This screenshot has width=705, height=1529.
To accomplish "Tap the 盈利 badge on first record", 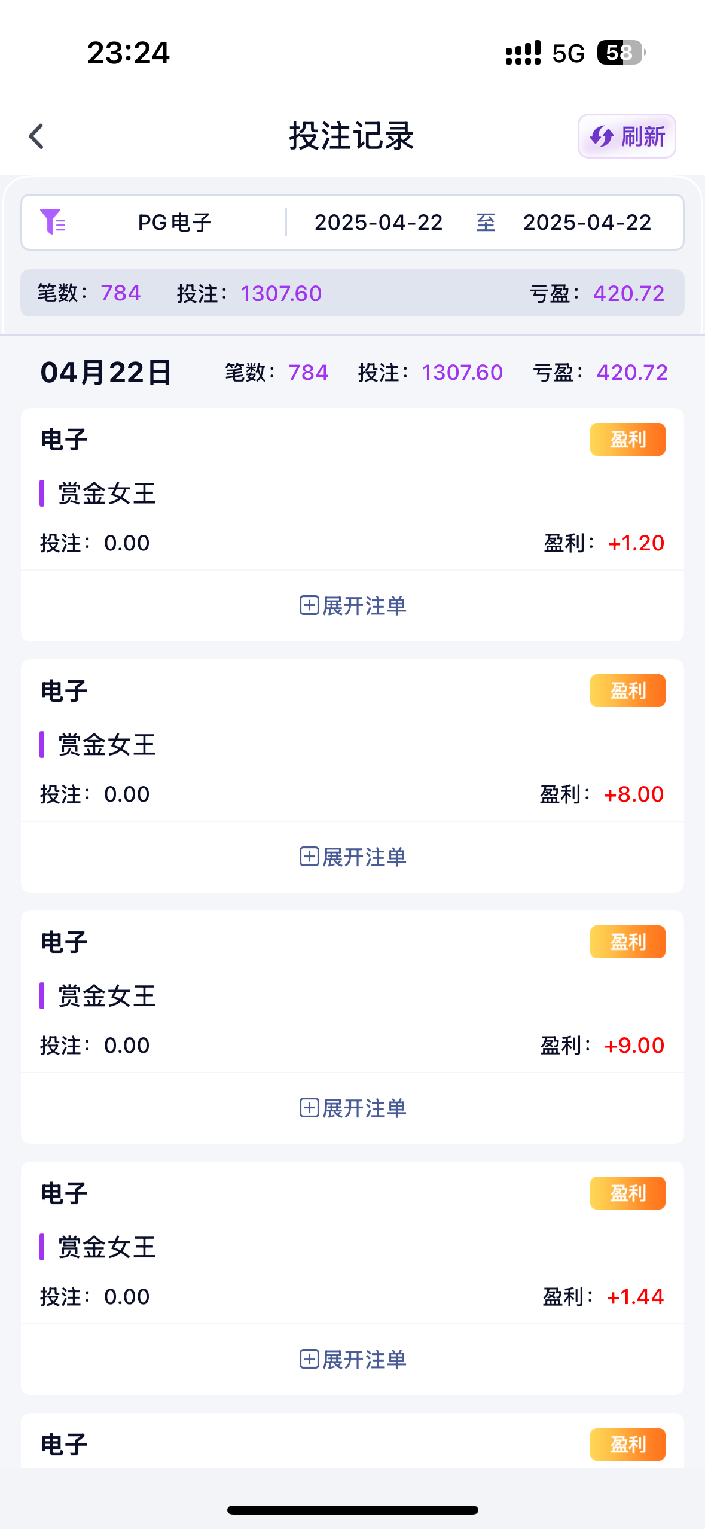I will point(627,440).
